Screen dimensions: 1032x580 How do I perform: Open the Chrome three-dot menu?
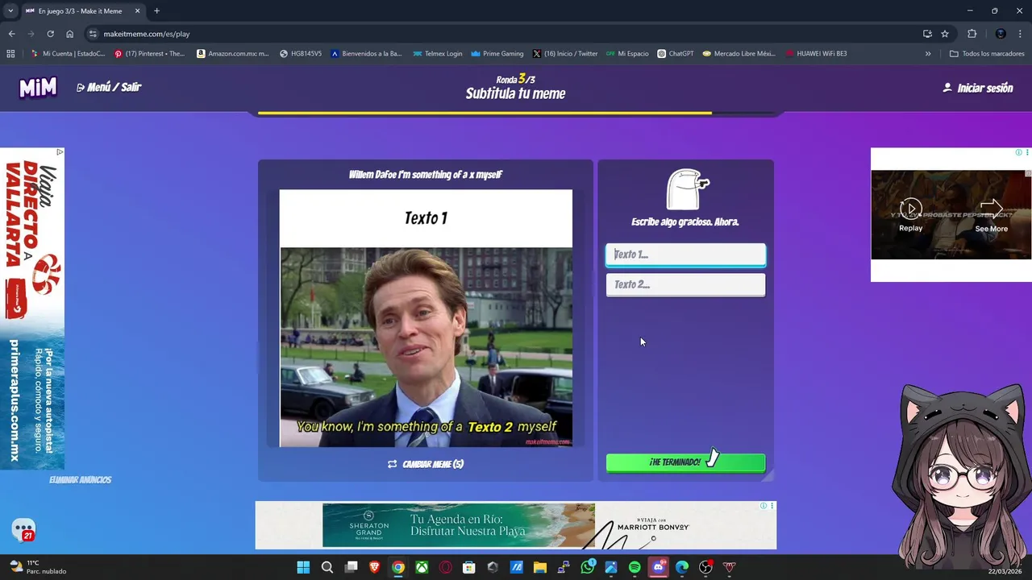point(1021,34)
